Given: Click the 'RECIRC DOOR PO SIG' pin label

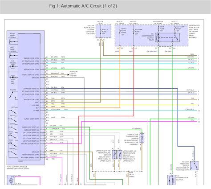Looking at the screenshot, I should [30, 144].
